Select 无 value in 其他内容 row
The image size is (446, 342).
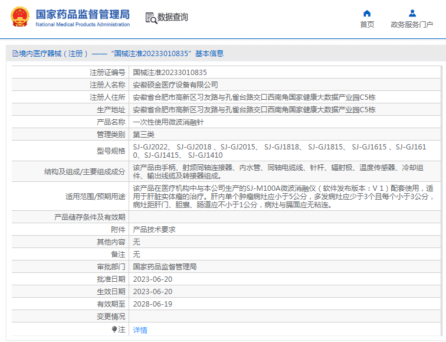pyautogui.click(x=136, y=242)
